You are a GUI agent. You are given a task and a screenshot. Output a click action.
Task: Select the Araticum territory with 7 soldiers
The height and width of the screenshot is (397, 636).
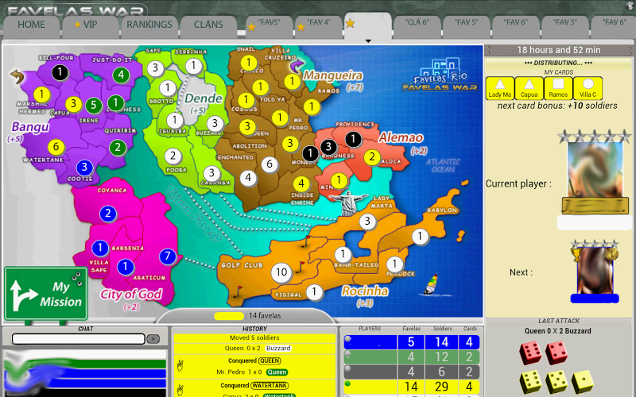pos(167,256)
